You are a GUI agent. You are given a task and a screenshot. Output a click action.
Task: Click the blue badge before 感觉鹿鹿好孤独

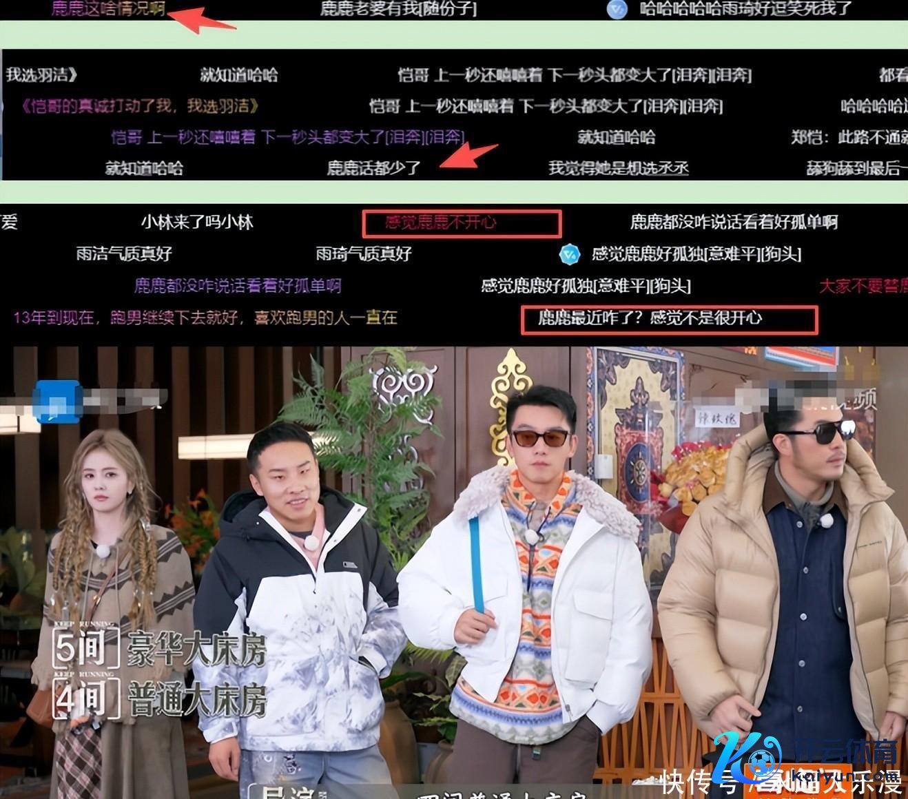570,254
